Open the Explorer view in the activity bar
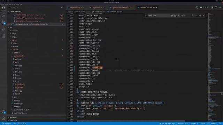The height and width of the screenshot is (125, 223). tap(3, 8)
